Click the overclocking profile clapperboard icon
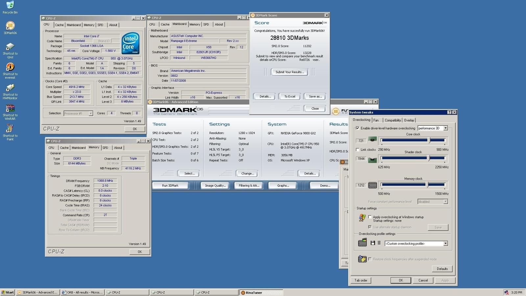Viewport: 526px width, 296px height. point(362,243)
